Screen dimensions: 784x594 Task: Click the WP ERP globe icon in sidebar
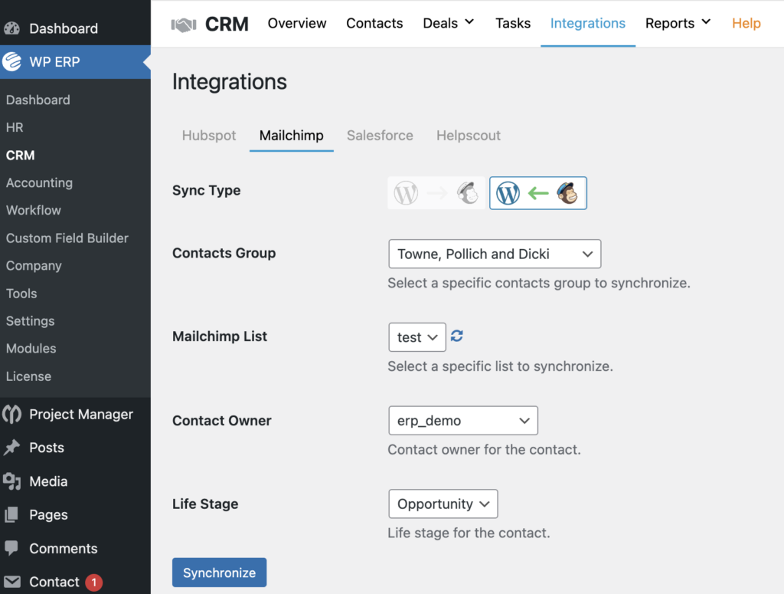[12, 61]
